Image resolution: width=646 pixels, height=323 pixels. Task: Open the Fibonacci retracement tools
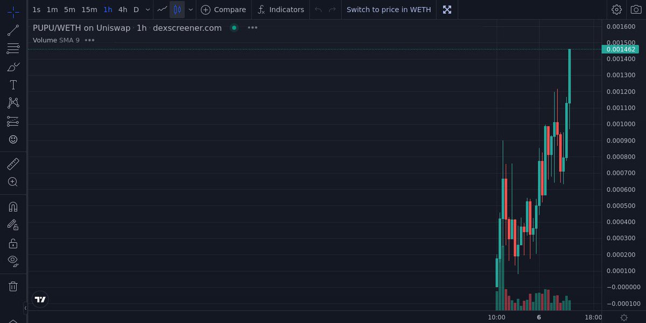click(x=13, y=48)
